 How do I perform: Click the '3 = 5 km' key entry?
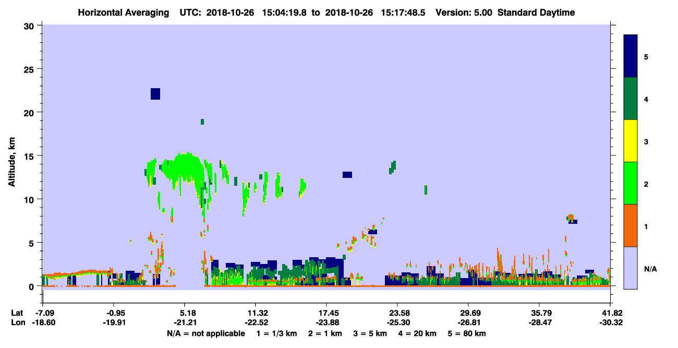coord(370,333)
